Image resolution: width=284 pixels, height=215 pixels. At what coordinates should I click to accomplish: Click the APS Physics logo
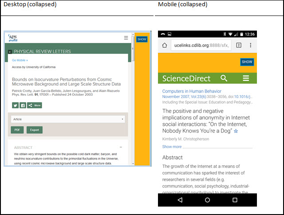(12, 38)
